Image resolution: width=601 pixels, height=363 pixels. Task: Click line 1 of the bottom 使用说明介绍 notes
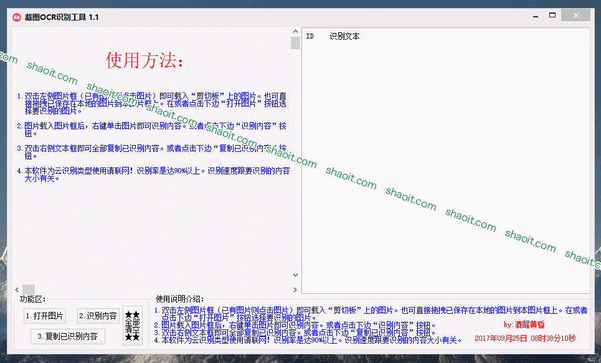(x=371, y=314)
